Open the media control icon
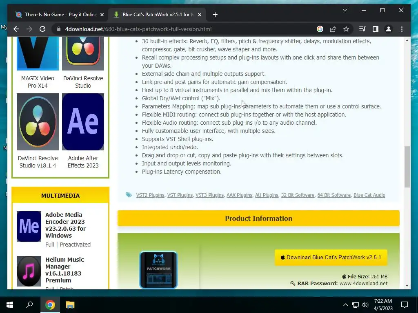This screenshot has height=313, width=418. [362, 29]
